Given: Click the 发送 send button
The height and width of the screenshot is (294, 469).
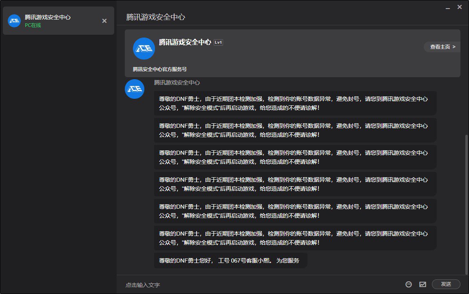Looking at the screenshot, I should [446, 284].
